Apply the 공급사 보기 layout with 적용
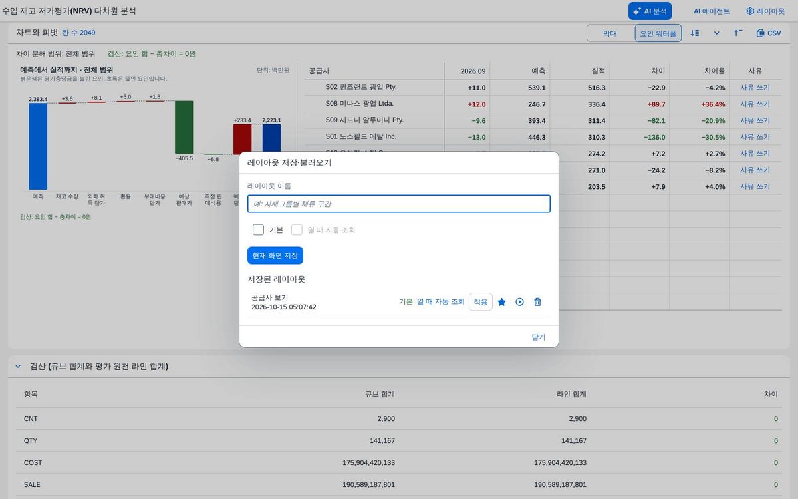Viewport: 798px width, 499px height. click(x=481, y=302)
